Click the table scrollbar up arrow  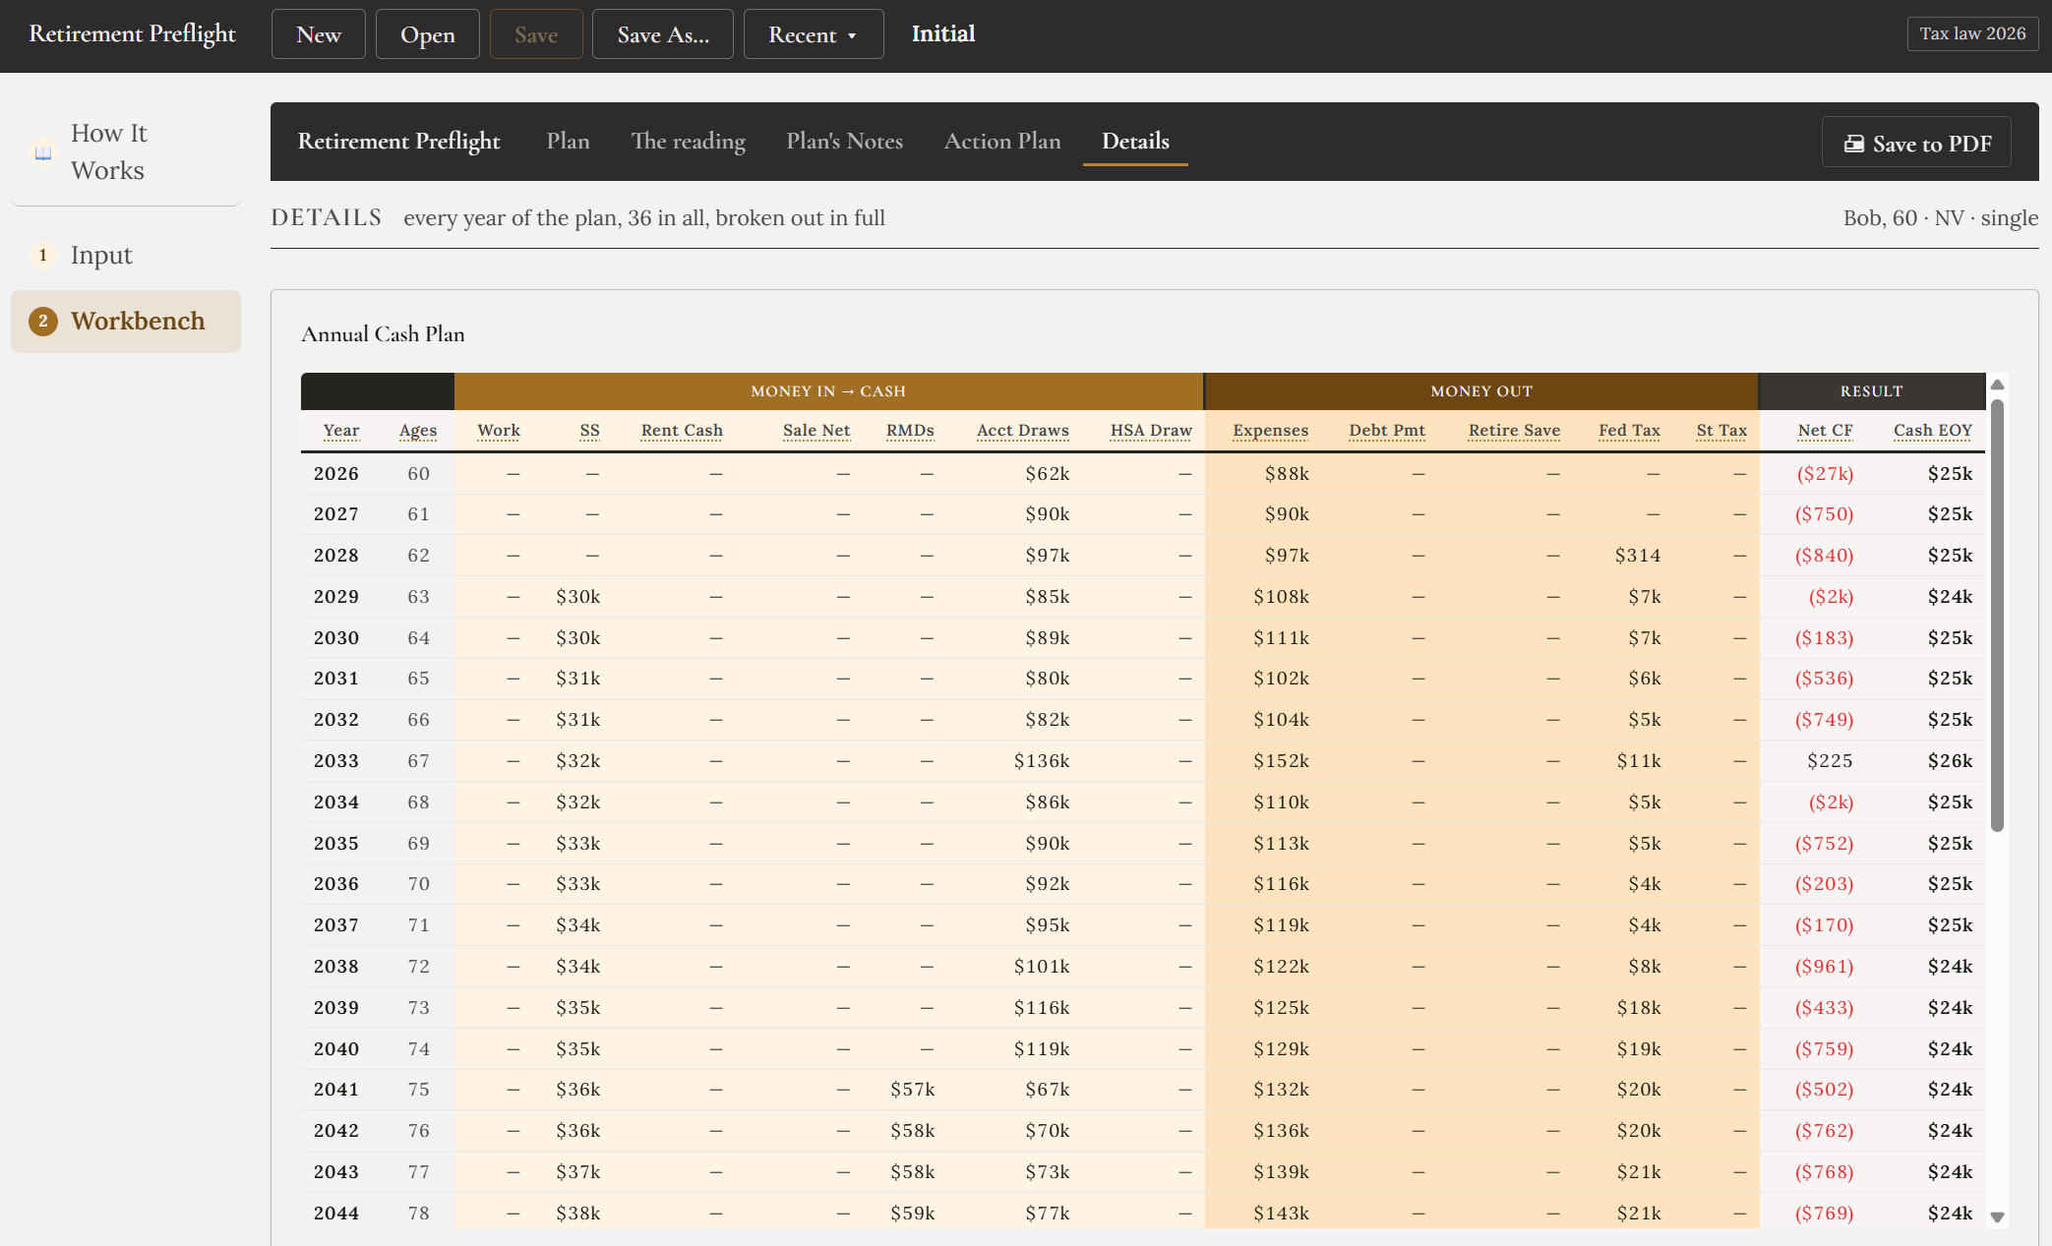(1997, 385)
